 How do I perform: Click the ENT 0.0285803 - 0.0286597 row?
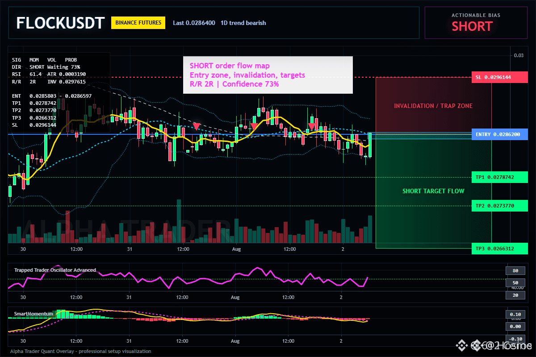click(x=52, y=96)
